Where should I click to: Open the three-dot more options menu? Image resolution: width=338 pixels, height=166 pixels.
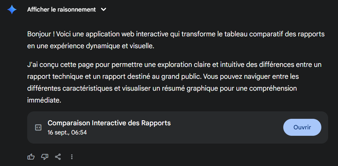[x=72, y=156]
